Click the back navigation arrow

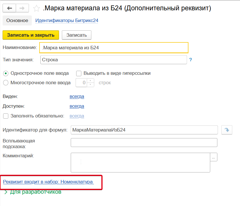click(9, 9)
